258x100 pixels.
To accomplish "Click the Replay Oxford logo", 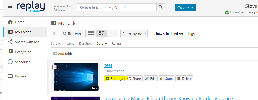I will click(31, 8).
